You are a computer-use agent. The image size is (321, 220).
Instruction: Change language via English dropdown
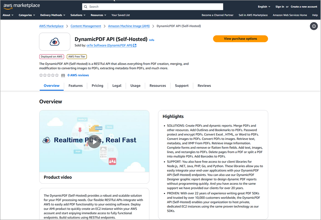(x=264, y=7)
